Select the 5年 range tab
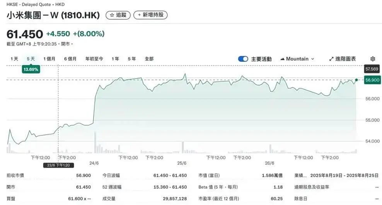Screen dimensions: 382x205 tap(132, 59)
